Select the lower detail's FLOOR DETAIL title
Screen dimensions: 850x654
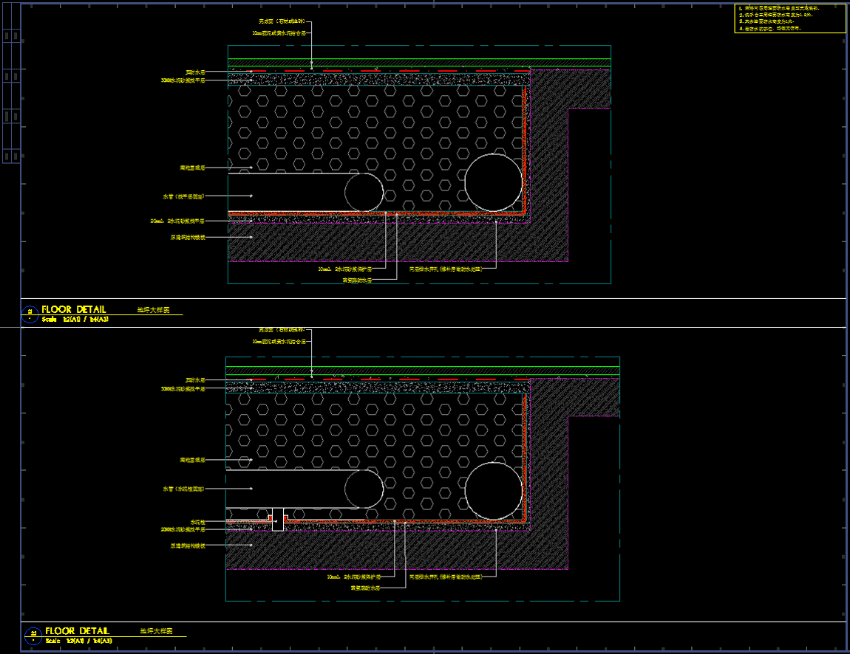77,631
